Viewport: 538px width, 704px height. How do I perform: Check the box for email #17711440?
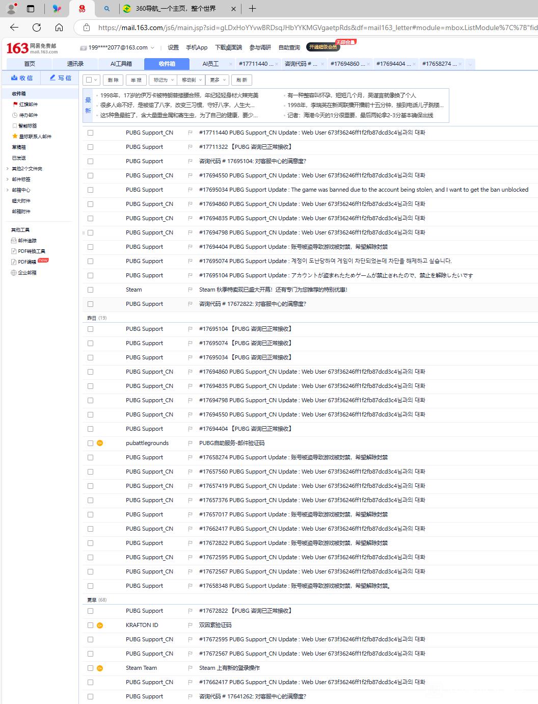coord(90,133)
